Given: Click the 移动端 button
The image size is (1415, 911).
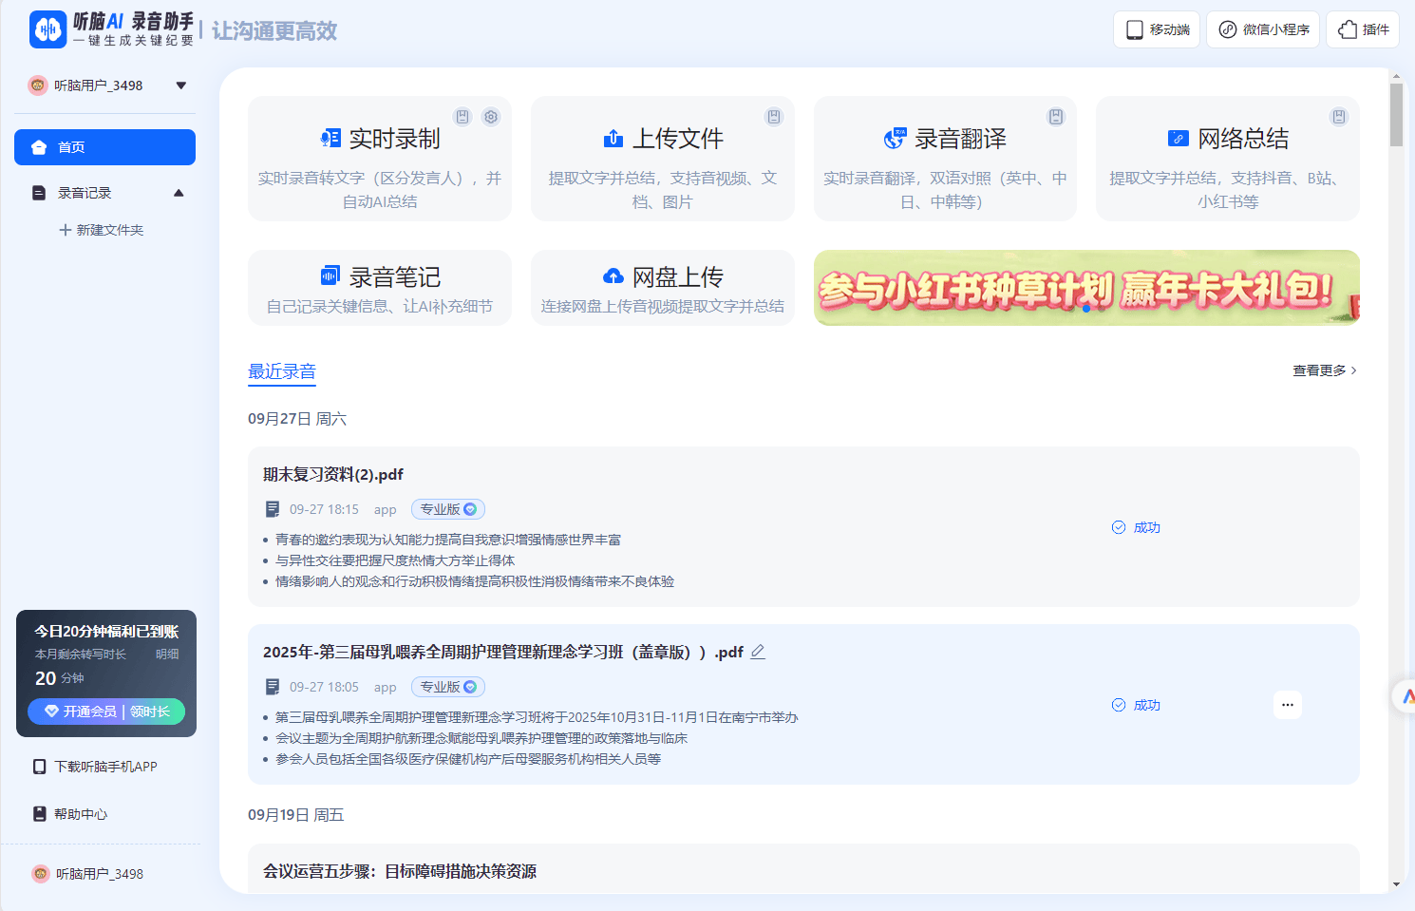Looking at the screenshot, I should [x=1157, y=29].
